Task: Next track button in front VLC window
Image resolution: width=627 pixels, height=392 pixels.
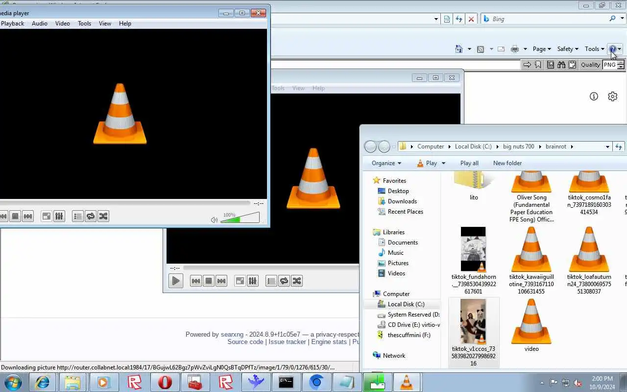Action: (28, 216)
